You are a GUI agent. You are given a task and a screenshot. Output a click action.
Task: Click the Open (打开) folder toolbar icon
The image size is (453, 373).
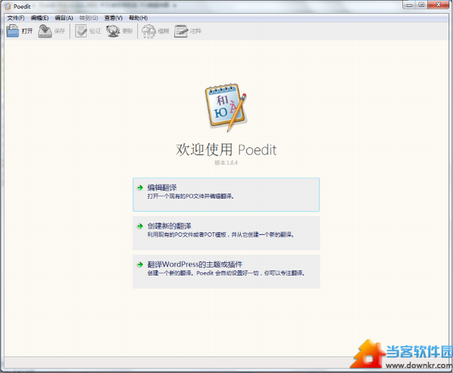click(x=12, y=31)
